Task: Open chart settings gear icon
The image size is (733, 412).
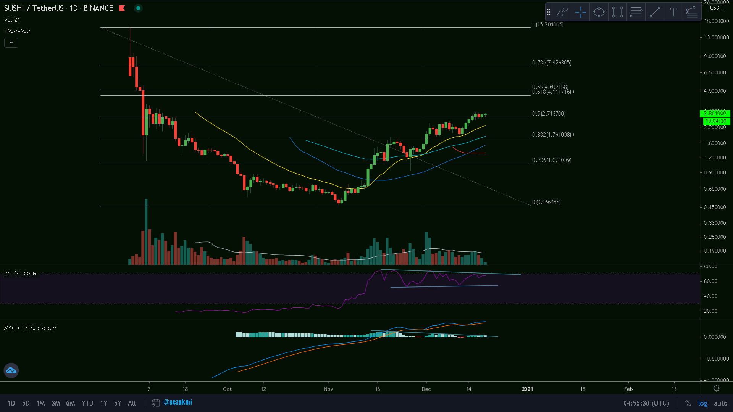Action: (x=716, y=388)
